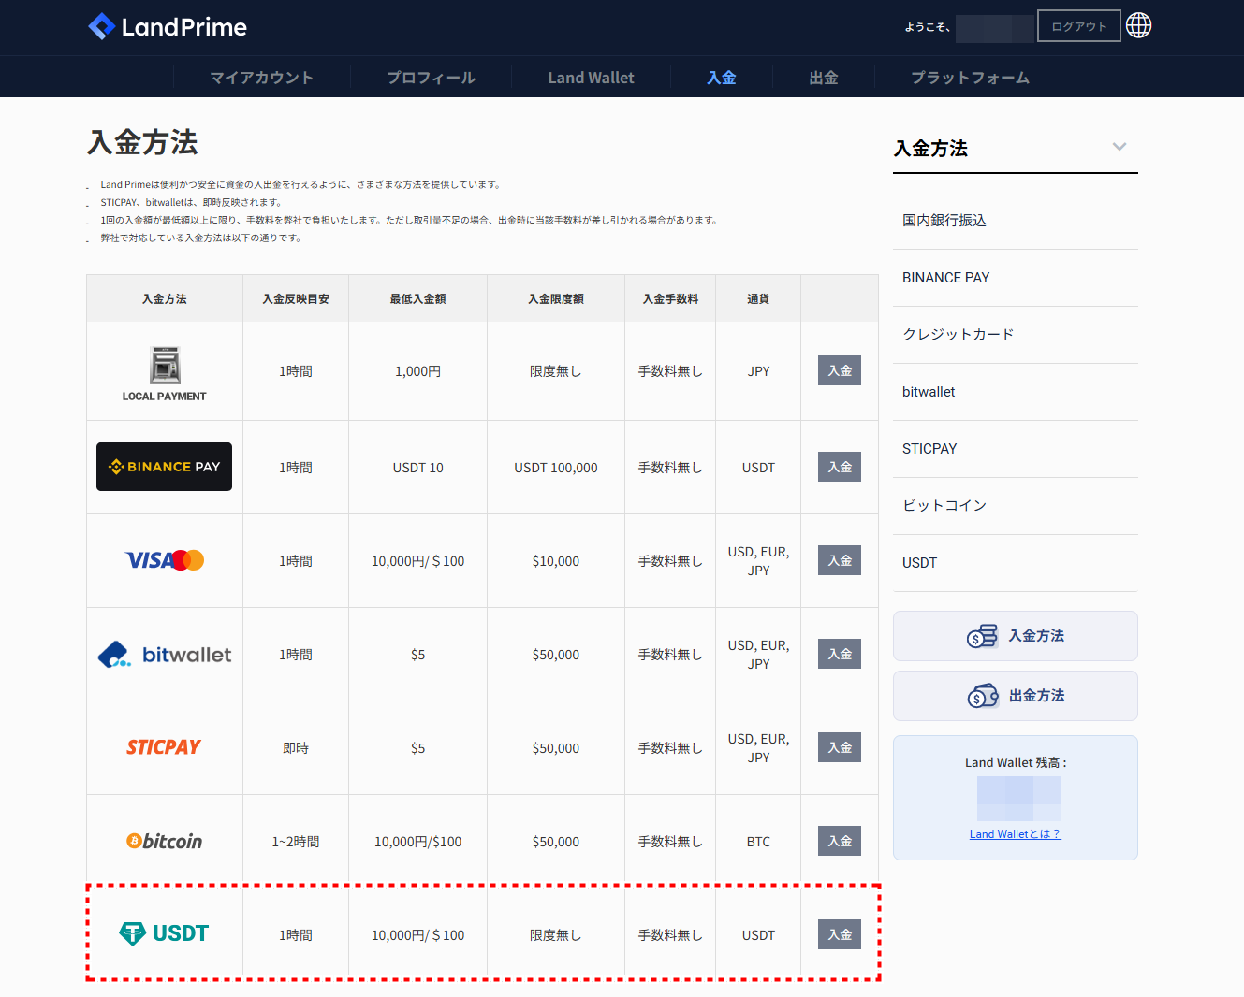Screen dimensions: 1244x997
Task: Click the 即時 reflection time cell
Action: coord(296,748)
